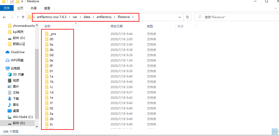Open chromedownlo folder in navigation pane
This screenshot has width=279, height=136.
[x=21, y=26]
